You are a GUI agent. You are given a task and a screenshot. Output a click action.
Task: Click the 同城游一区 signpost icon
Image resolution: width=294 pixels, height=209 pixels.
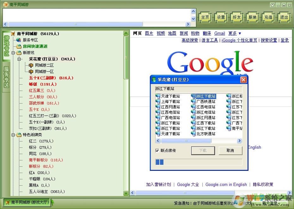pos(31,72)
